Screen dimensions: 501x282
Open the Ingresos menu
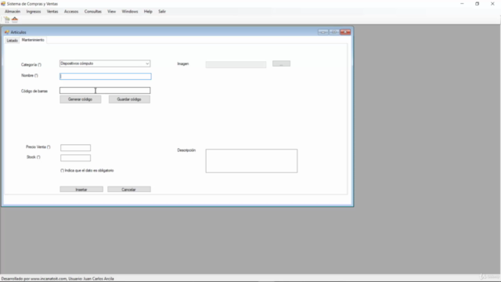34,12
